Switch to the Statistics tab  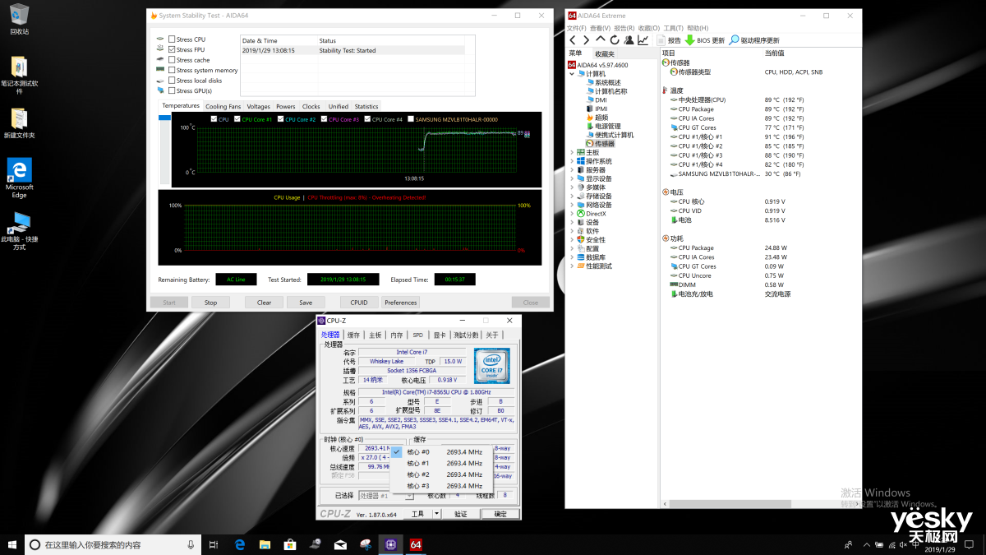[x=366, y=106]
